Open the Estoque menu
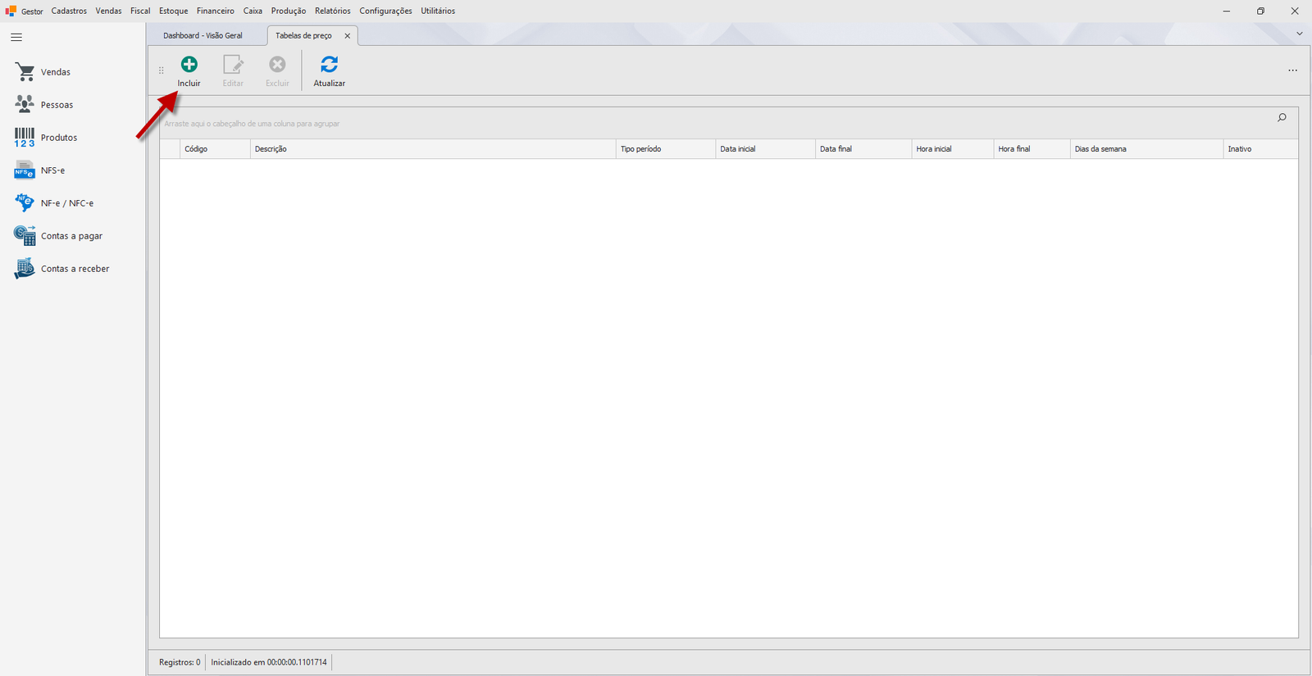This screenshot has height=676, width=1312. [x=174, y=11]
